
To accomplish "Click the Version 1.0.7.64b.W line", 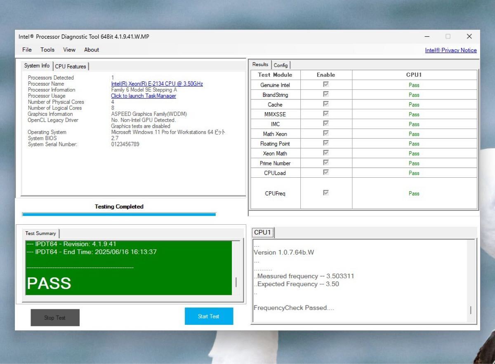I will pos(284,252).
